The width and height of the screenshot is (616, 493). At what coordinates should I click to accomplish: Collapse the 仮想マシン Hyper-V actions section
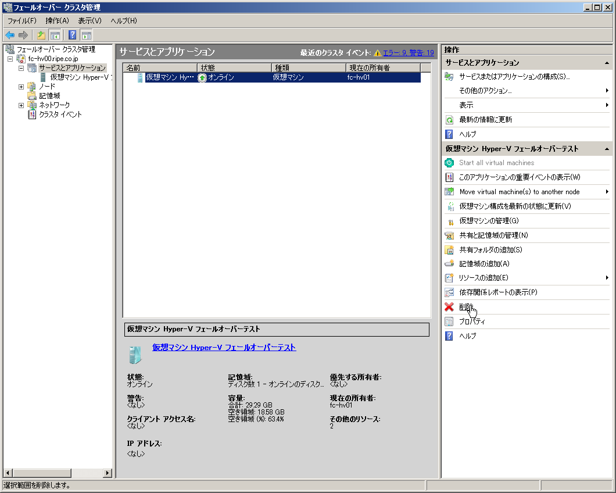607,149
